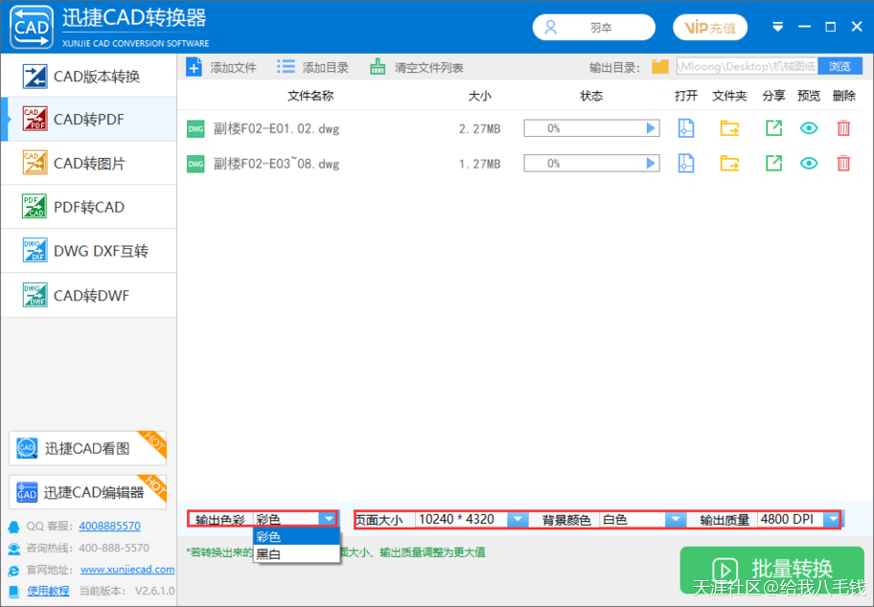Share the 副楼F02-E01. 02. dwg file

click(773, 127)
